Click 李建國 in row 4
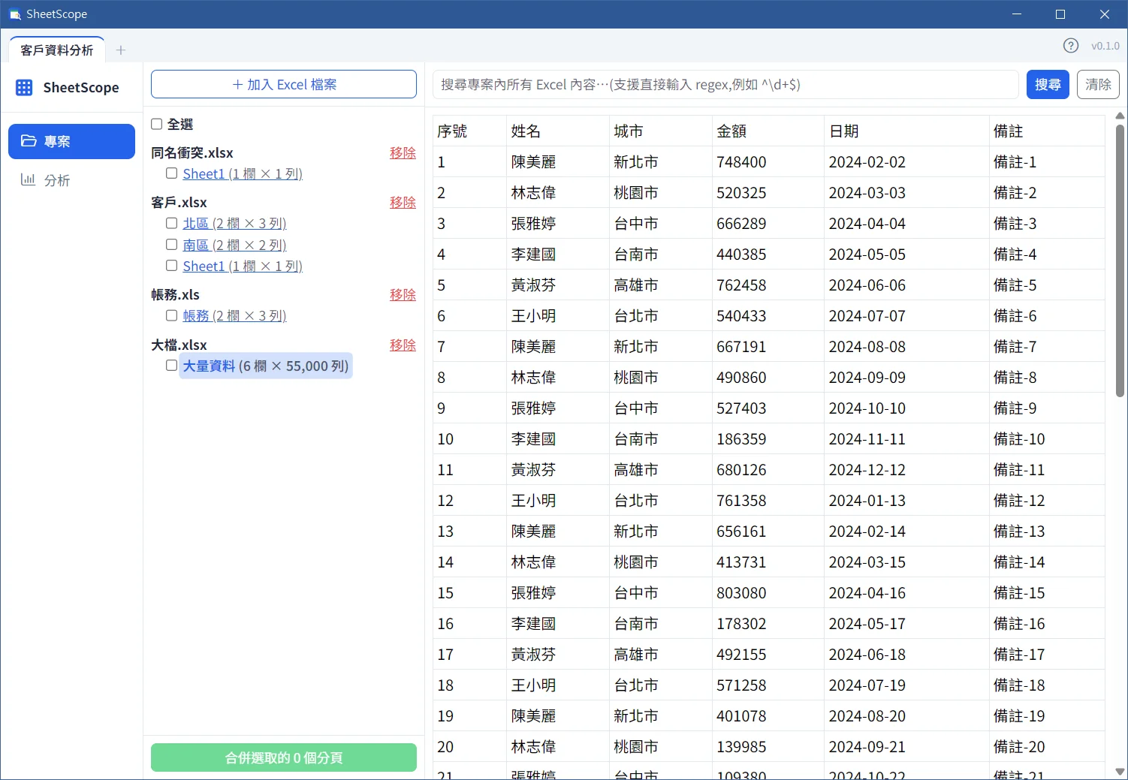The image size is (1128, 780). pyautogui.click(x=557, y=254)
